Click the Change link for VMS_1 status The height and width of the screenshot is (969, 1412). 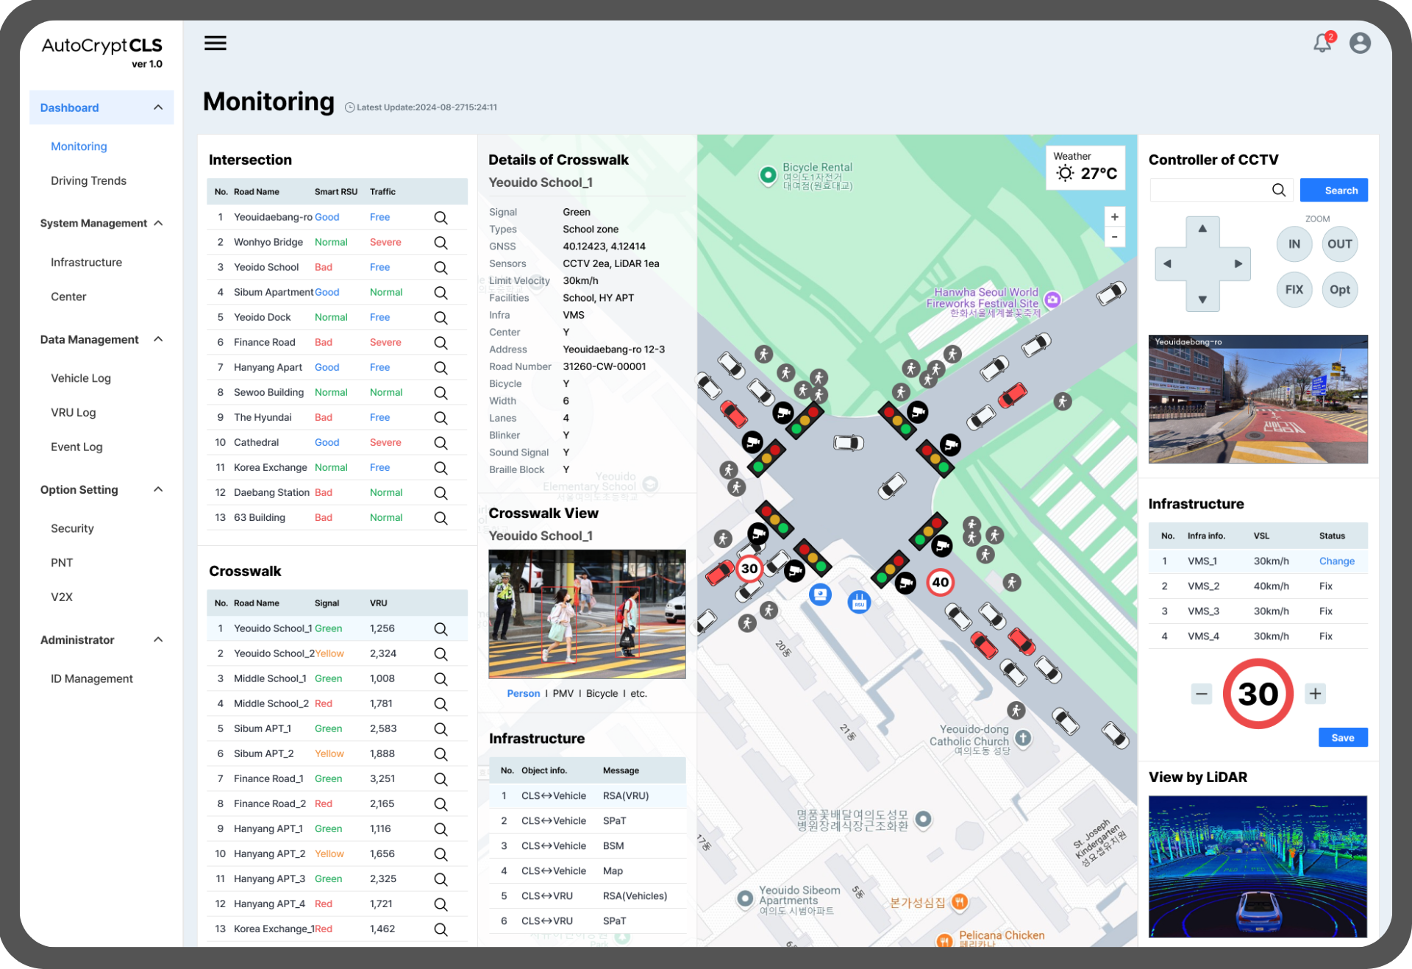pyautogui.click(x=1336, y=559)
